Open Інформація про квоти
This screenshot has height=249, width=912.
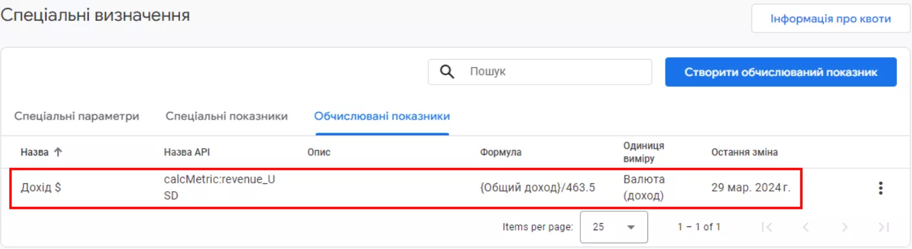click(x=831, y=19)
